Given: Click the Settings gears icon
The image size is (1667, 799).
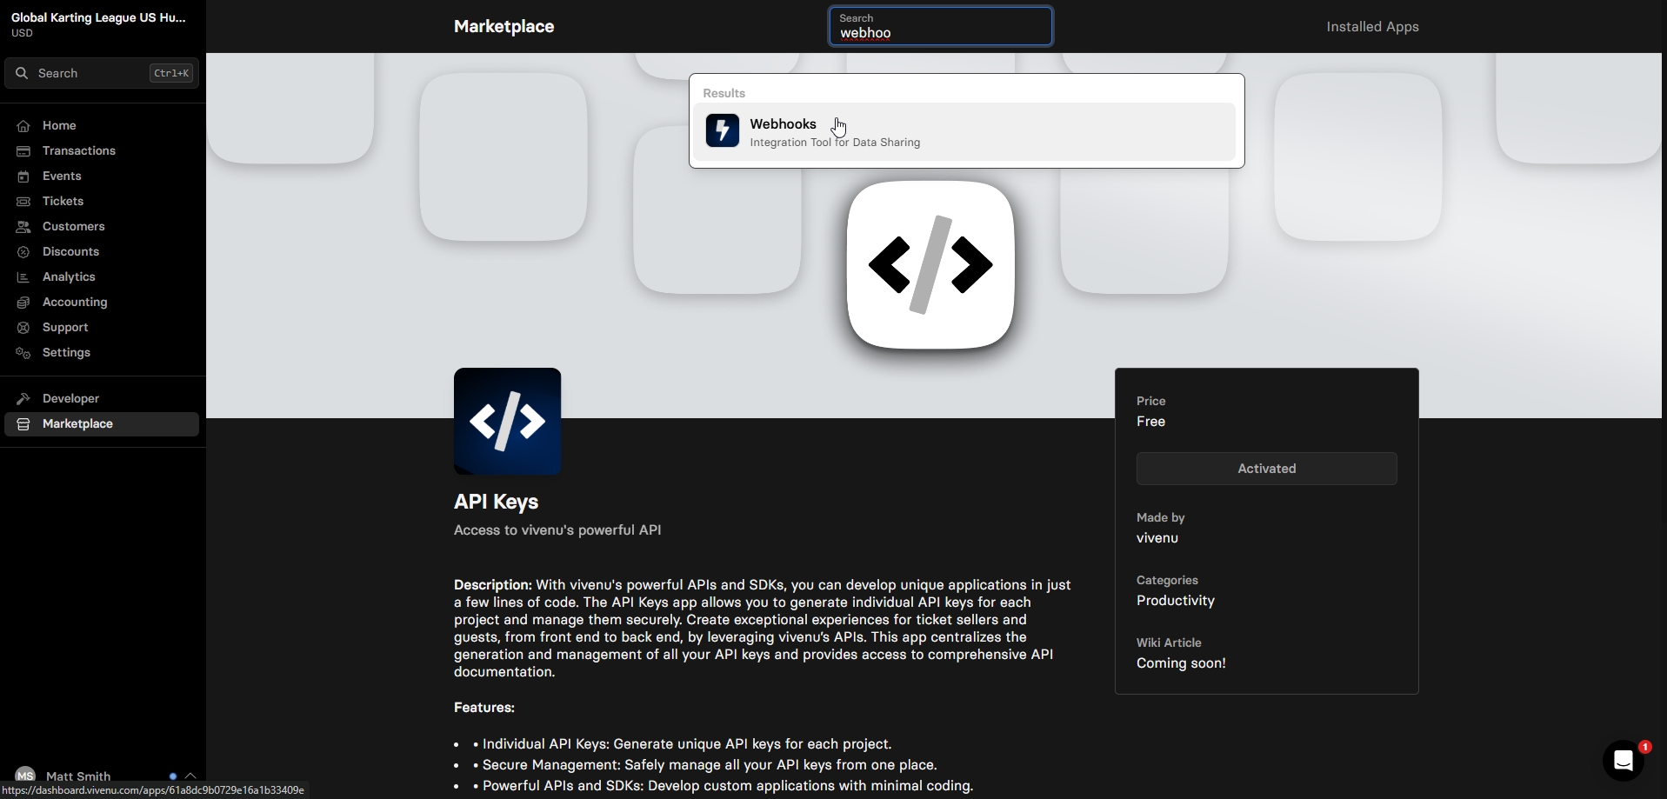Looking at the screenshot, I should (x=23, y=353).
